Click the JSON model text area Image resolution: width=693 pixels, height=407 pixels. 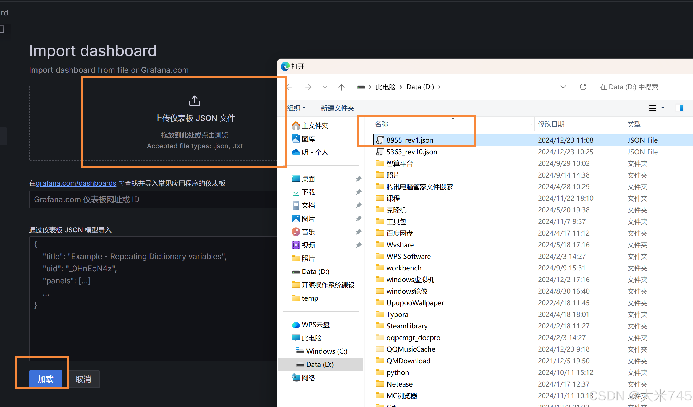(153, 299)
